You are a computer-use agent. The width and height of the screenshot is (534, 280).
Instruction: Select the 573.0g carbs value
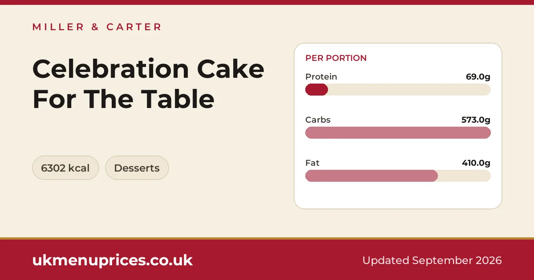476,120
